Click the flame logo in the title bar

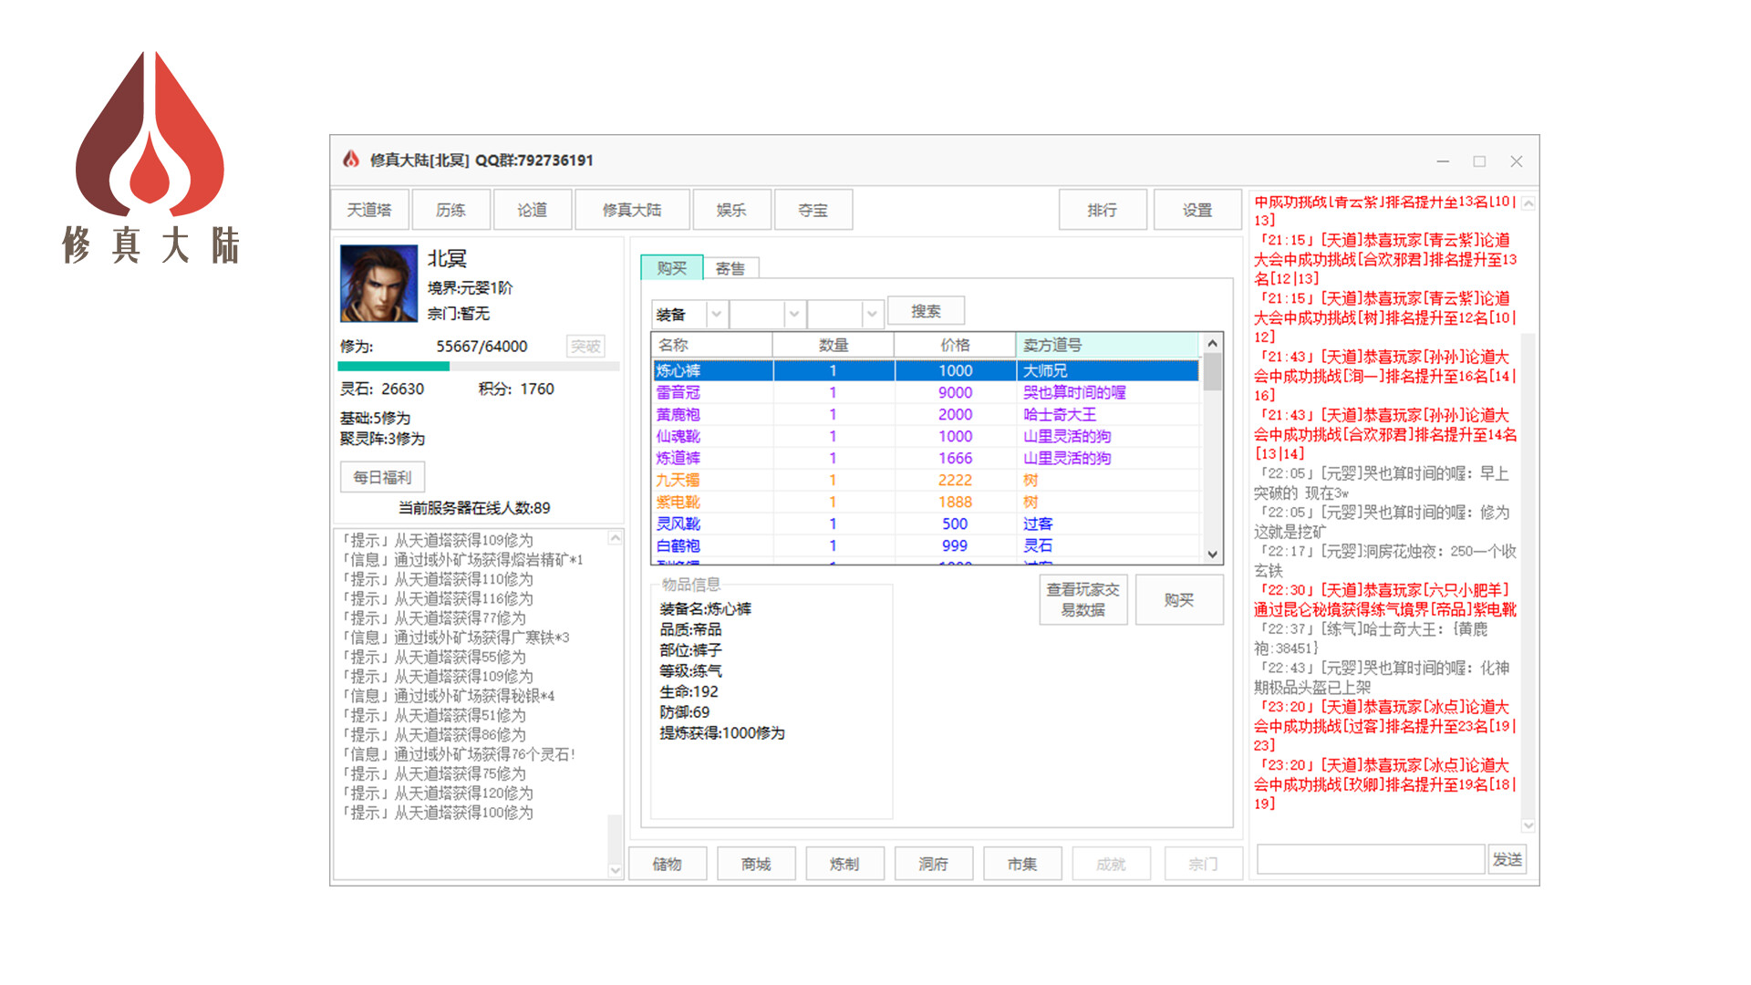click(x=349, y=160)
